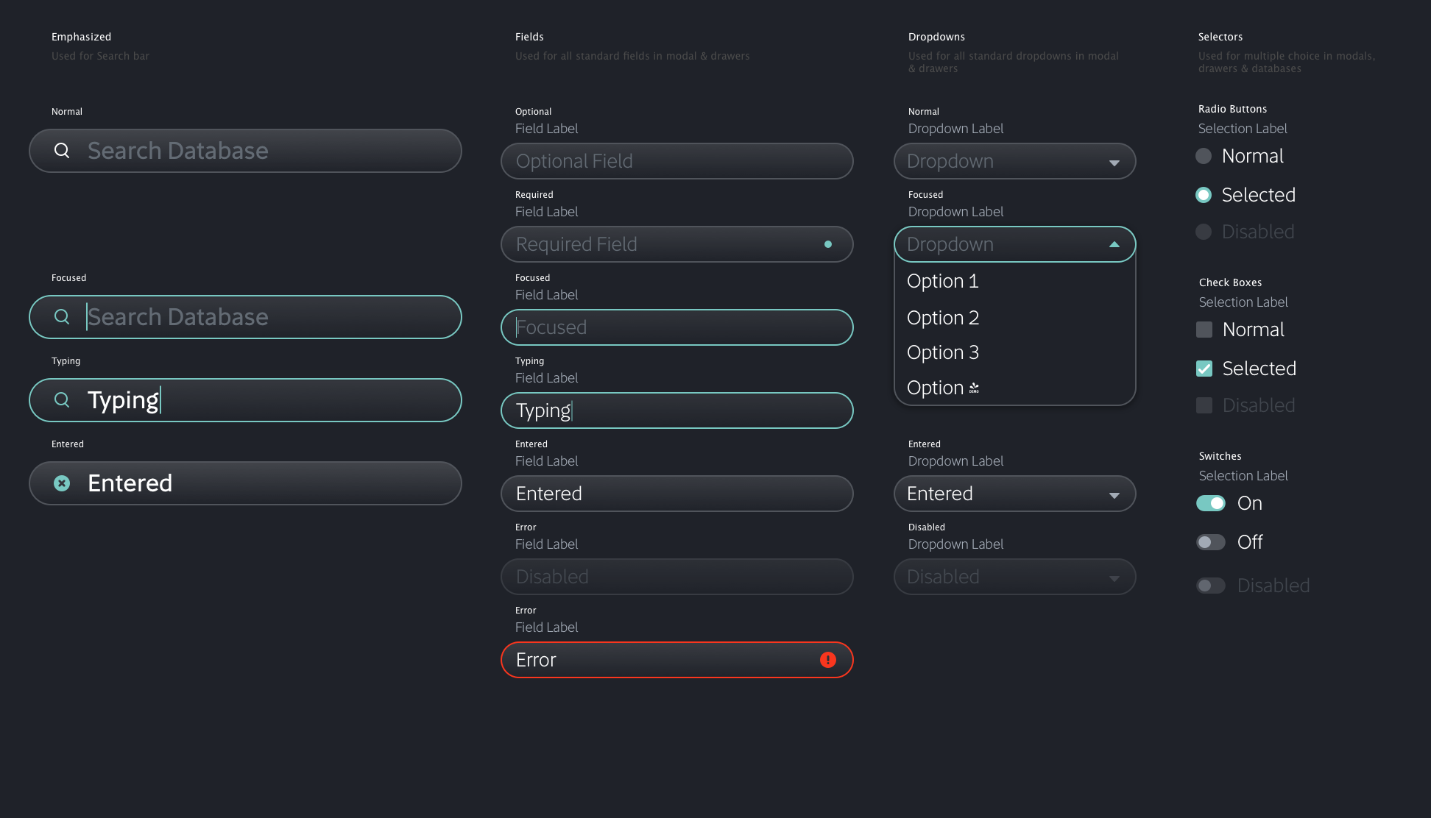Click into the Optional Field input

pyautogui.click(x=676, y=161)
